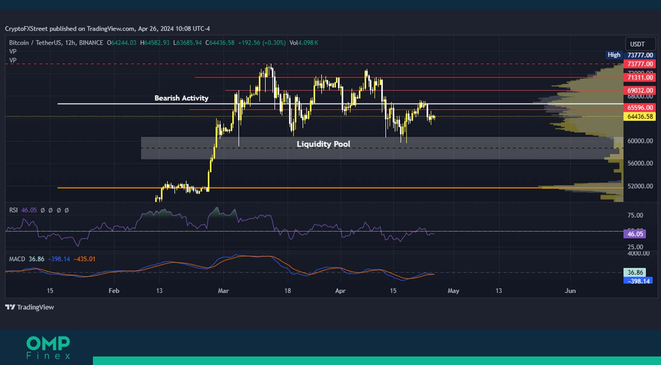Click the 18 date on the time axis
The width and height of the screenshot is (661, 365).
(287, 291)
